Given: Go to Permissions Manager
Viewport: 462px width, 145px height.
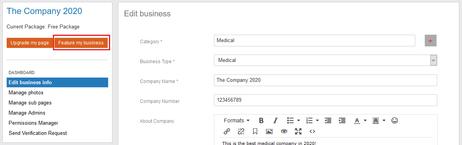Looking at the screenshot, I should (x=33, y=123).
